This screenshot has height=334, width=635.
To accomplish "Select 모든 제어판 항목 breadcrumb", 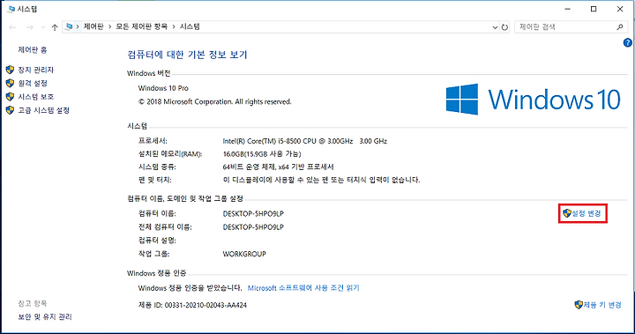I will [x=142, y=26].
